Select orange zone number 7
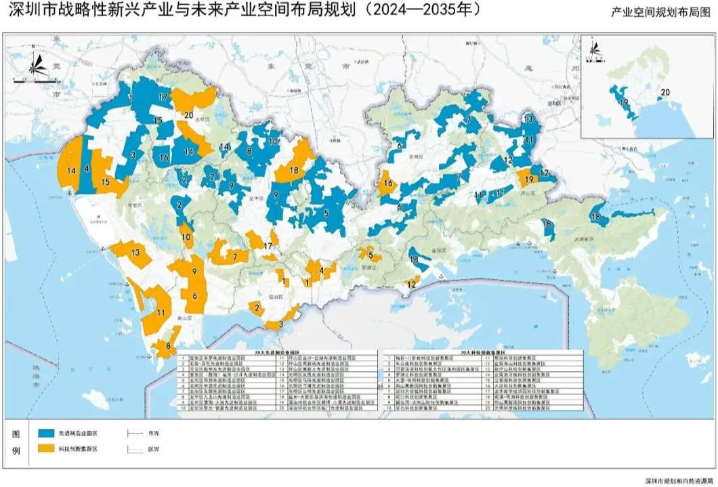The width and height of the screenshot is (718, 487). 235,257
